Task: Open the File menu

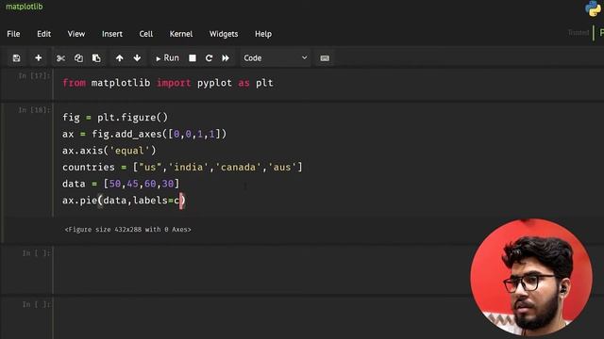Action: (x=13, y=34)
